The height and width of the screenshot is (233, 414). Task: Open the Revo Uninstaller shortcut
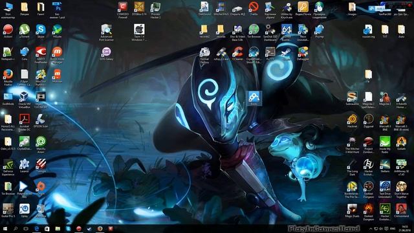click(303, 32)
